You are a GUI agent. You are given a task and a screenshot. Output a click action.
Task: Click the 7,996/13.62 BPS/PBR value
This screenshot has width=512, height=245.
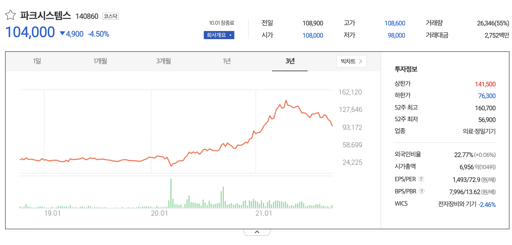(465, 192)
